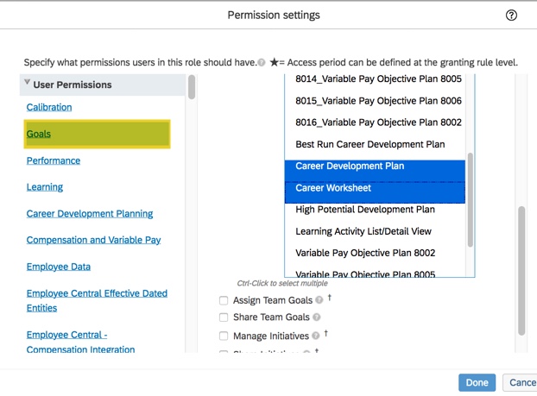Select High Potential Development Plan list item
Screen dimensions: 537x396
coord(364,210)
